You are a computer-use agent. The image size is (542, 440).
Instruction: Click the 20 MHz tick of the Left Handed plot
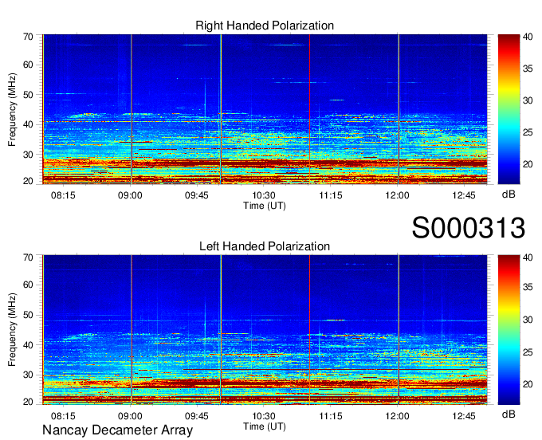point(28,402)
